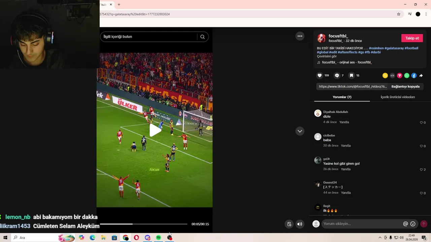Open the embed code icon
The image size is (431, 242).
392,76
